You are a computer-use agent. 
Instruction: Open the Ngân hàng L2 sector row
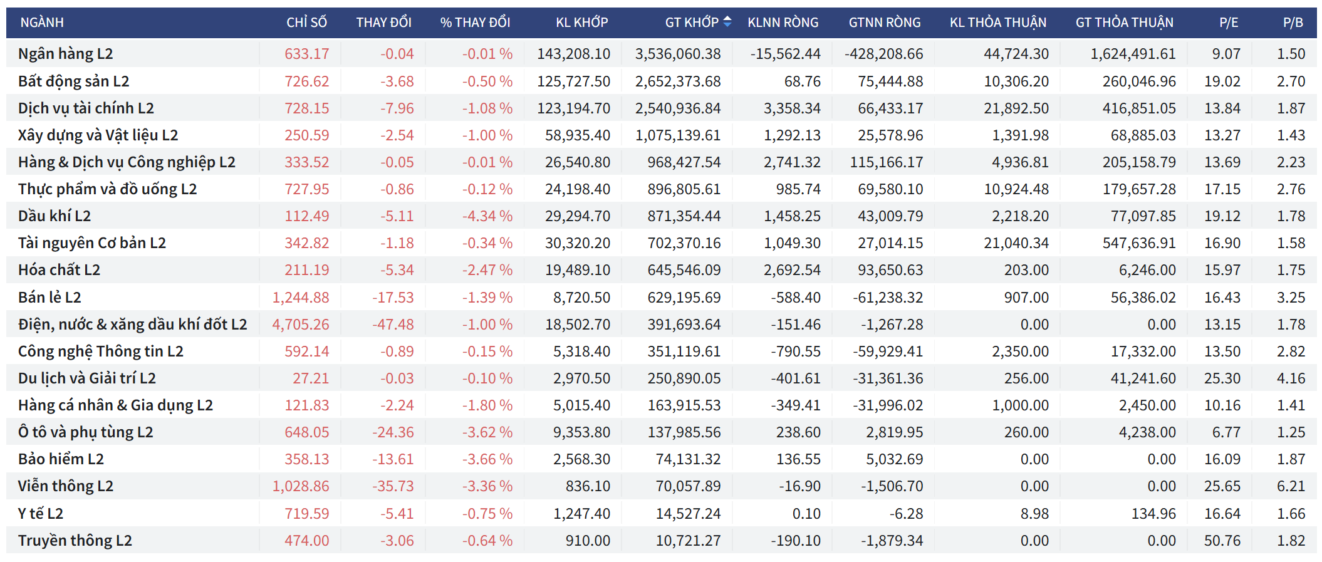66,54
